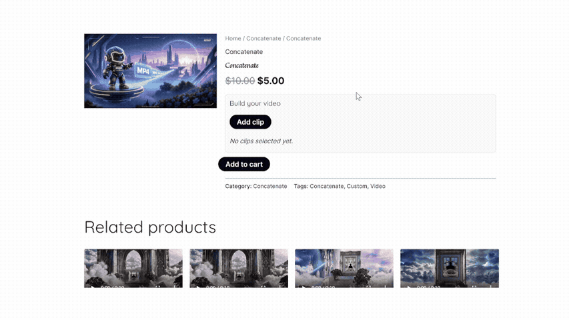Follow the Video tag link
This screenshot has height=320, width=569.
point(378,186)
